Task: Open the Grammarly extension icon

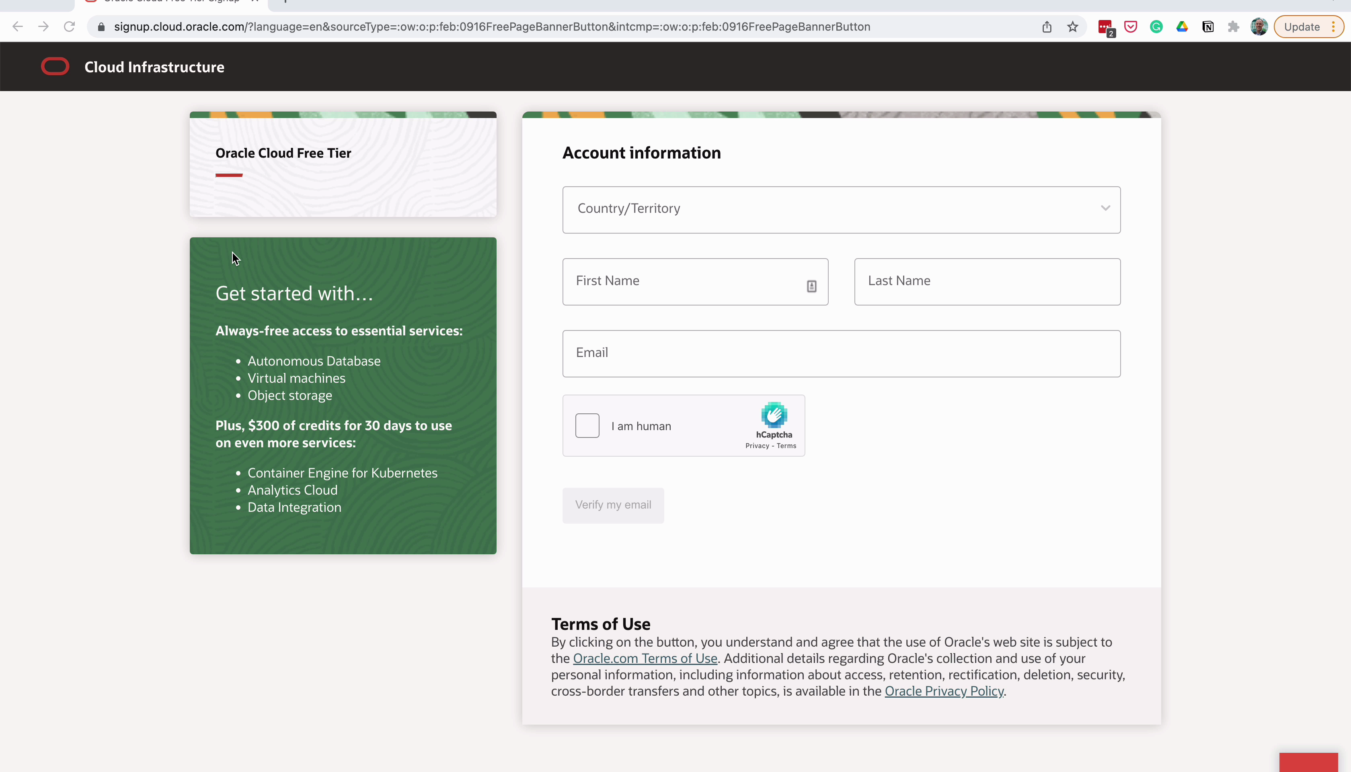Action: click(1156, 27)
